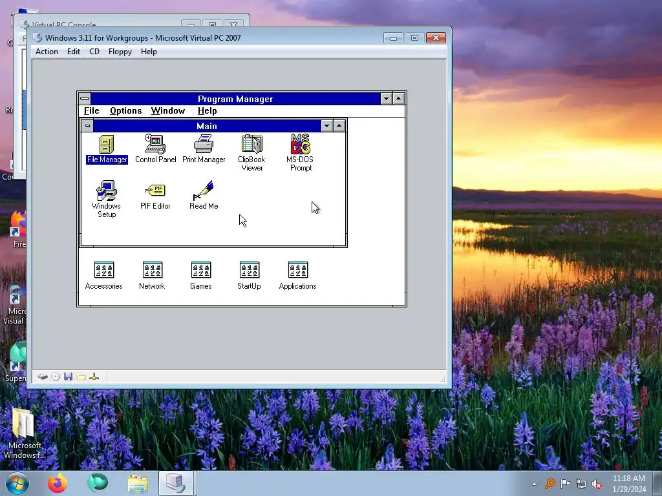
Task: Open the Control Panel icon
Action: (x=155, y=149)
